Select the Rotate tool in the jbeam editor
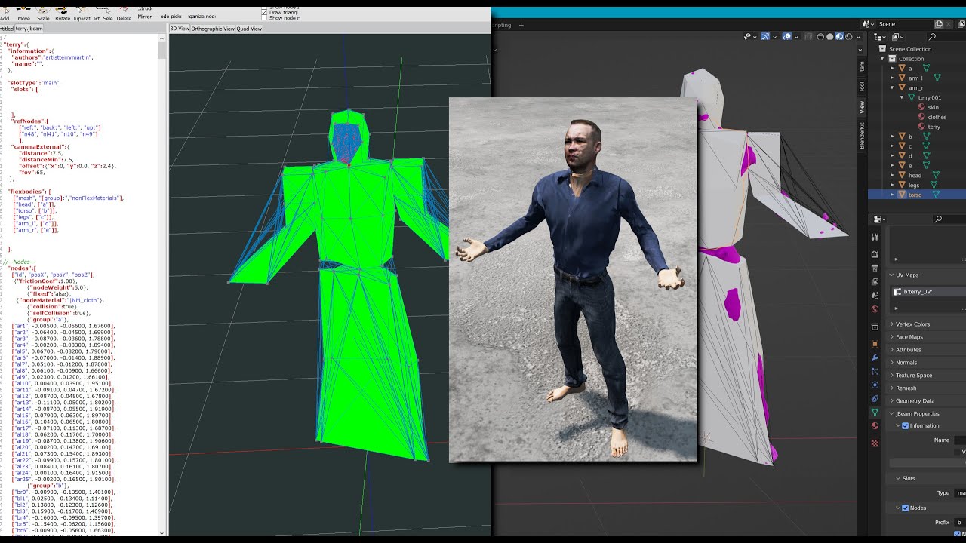Image resolution: width=966 pixels, height=543 pixels. pos(63,14)
